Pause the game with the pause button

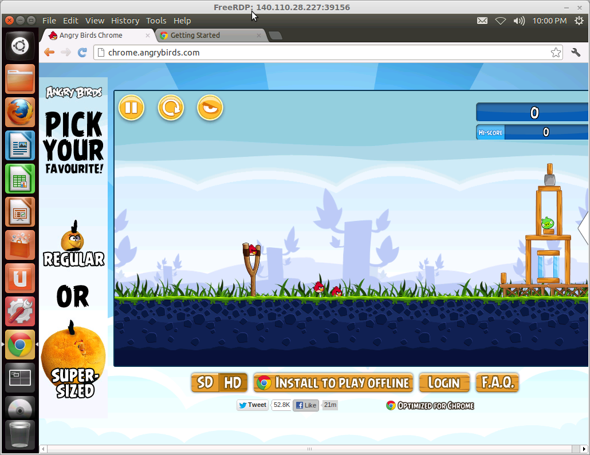(x=131, y=108)
